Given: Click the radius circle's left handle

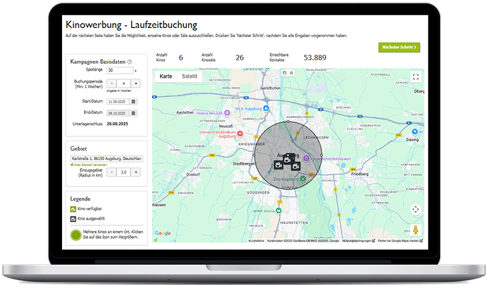Looking at the screenshot, I should [x=254, y=155].
